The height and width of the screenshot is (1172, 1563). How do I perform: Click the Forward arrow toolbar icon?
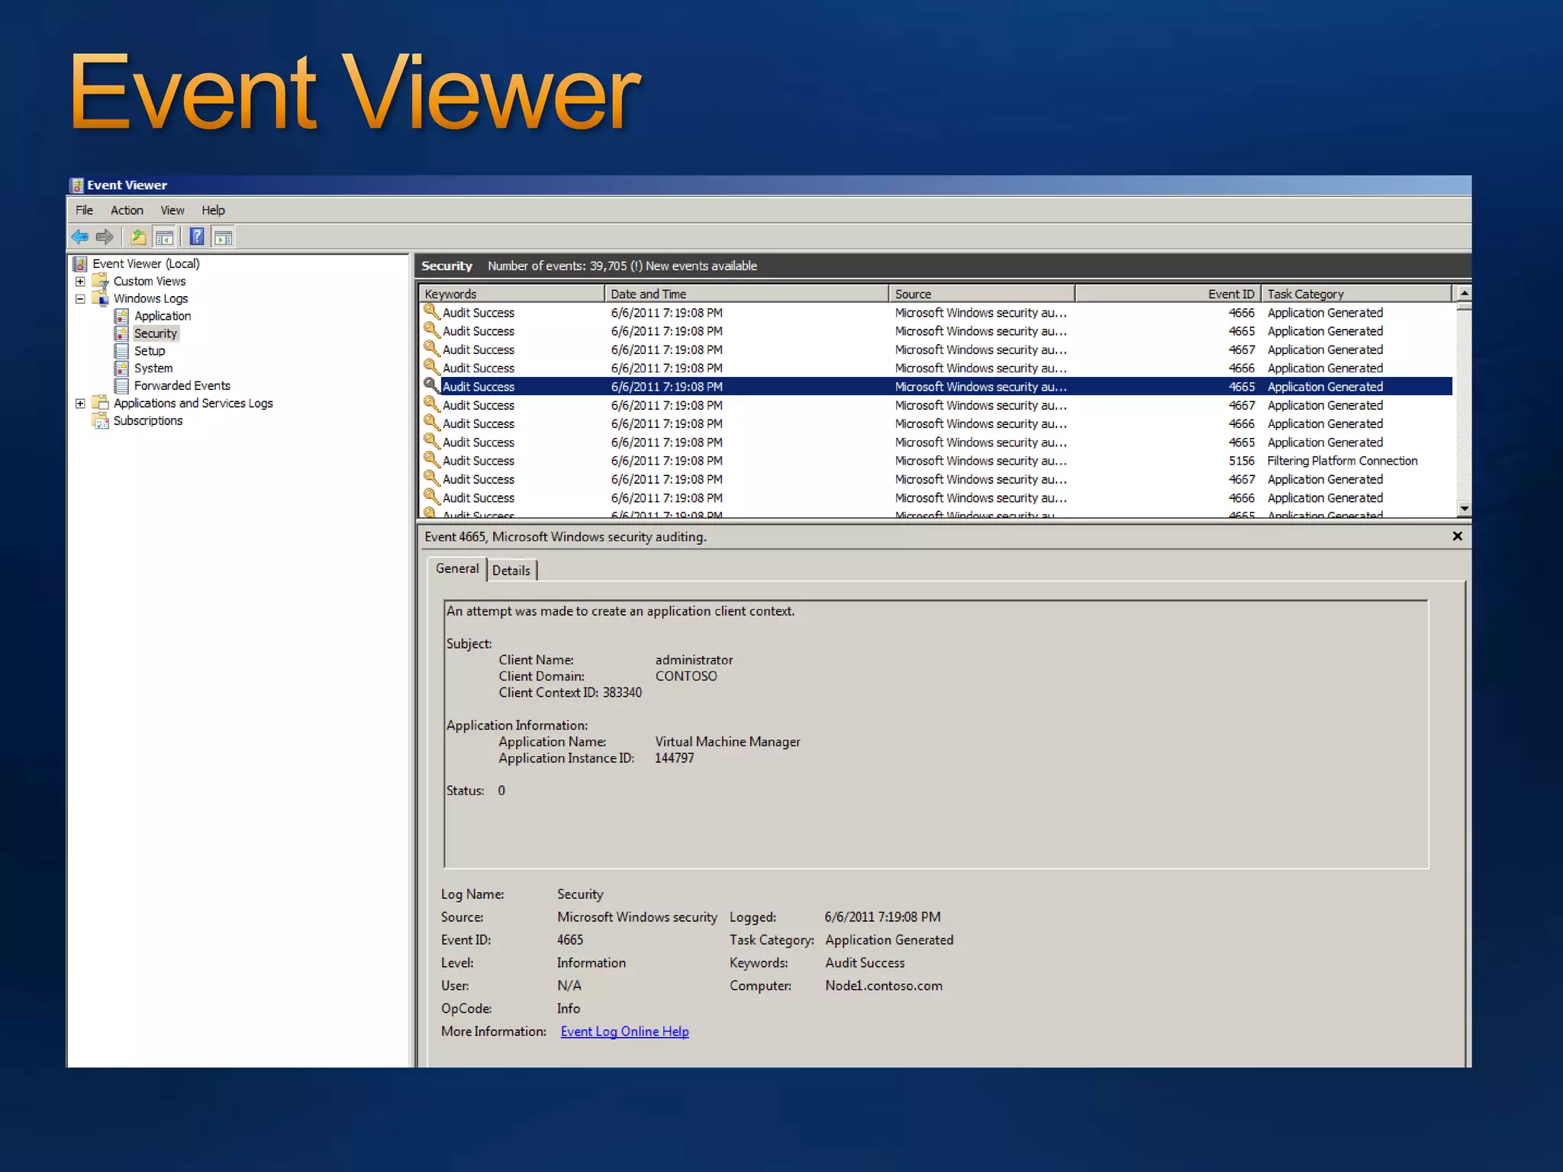click(105, 237)
